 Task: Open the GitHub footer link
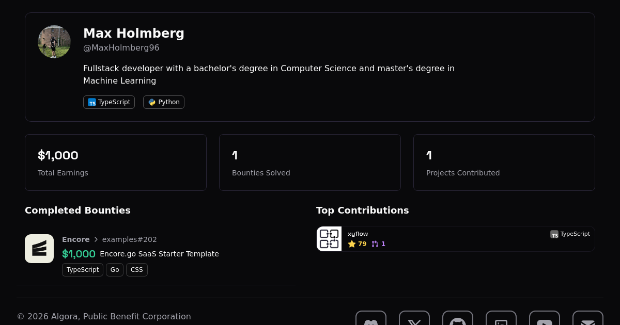coord(458,321)
